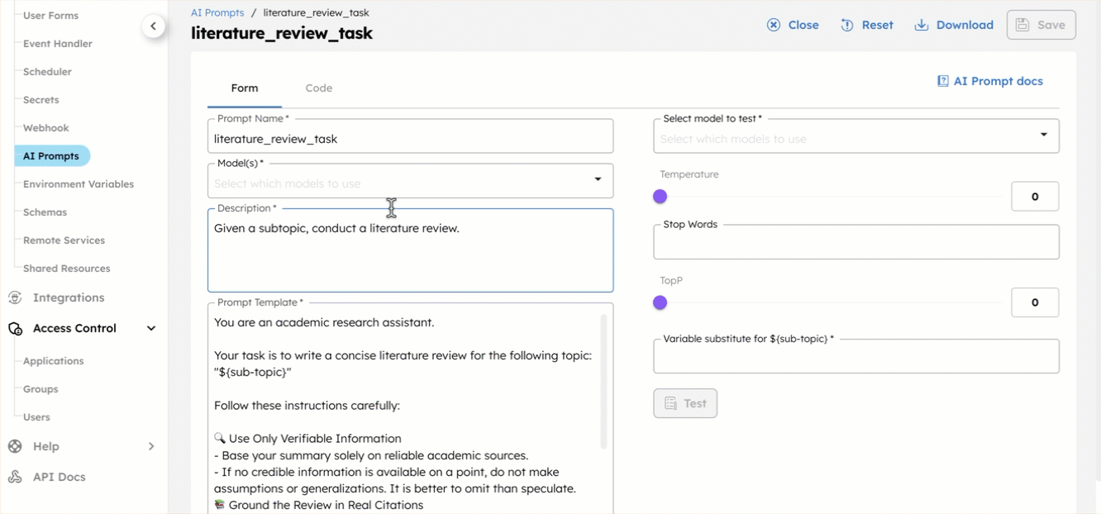Open Groups under Access Control
The image size is (1101, 514).
coord(41,389)
